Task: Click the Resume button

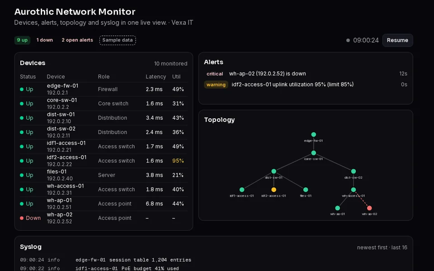Action: 397,40
